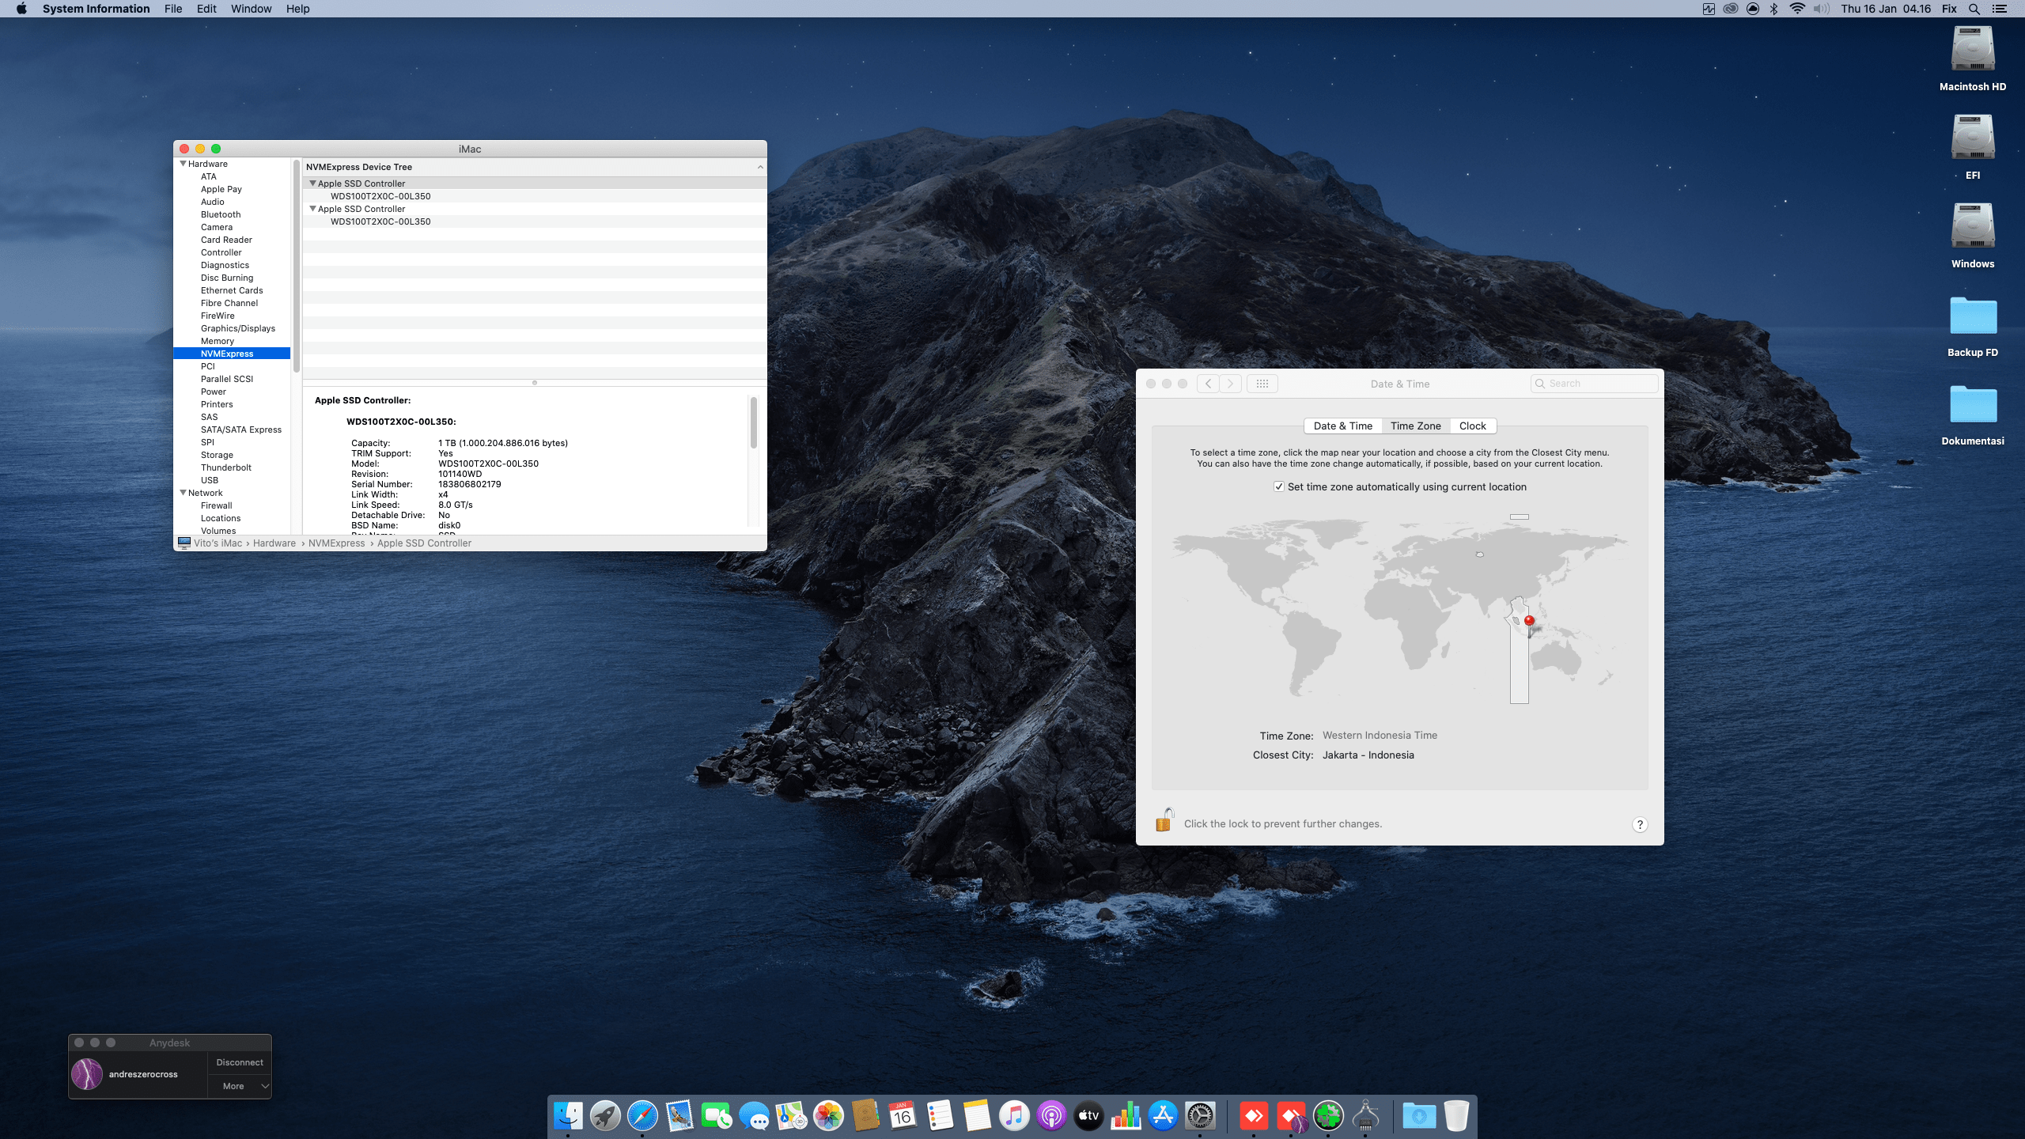
Task: Open System Preferences in the dock
Action: tap(1200, 1116)
